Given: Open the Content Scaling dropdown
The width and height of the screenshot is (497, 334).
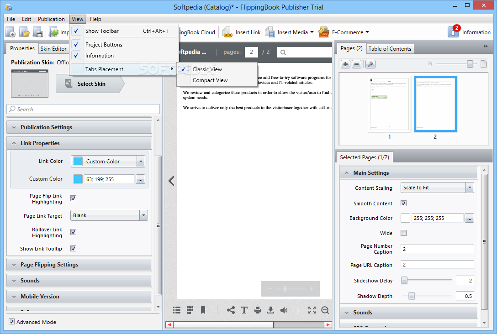Looking at the screenshot, I should coord(470,188).
